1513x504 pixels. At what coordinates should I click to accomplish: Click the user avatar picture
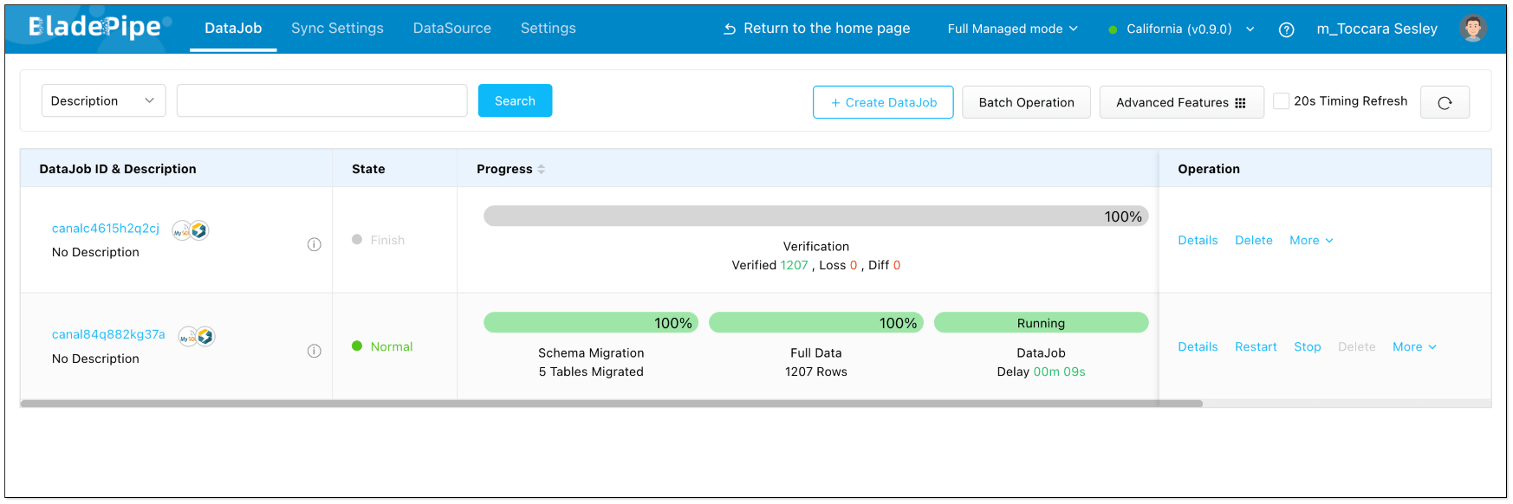tap(1471, 29)
